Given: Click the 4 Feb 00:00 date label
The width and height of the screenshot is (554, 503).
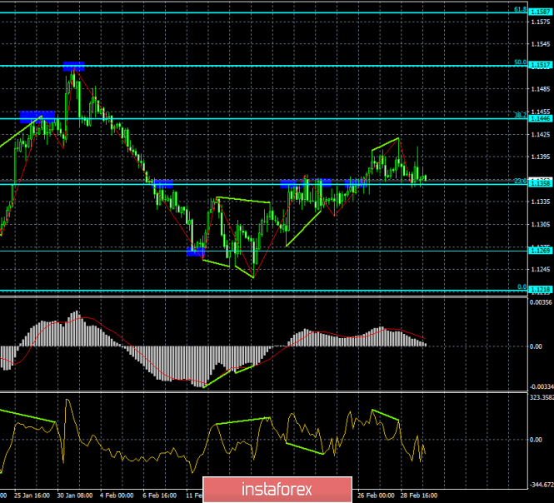Looking at the screenshot, I should [x=117, y=494].
